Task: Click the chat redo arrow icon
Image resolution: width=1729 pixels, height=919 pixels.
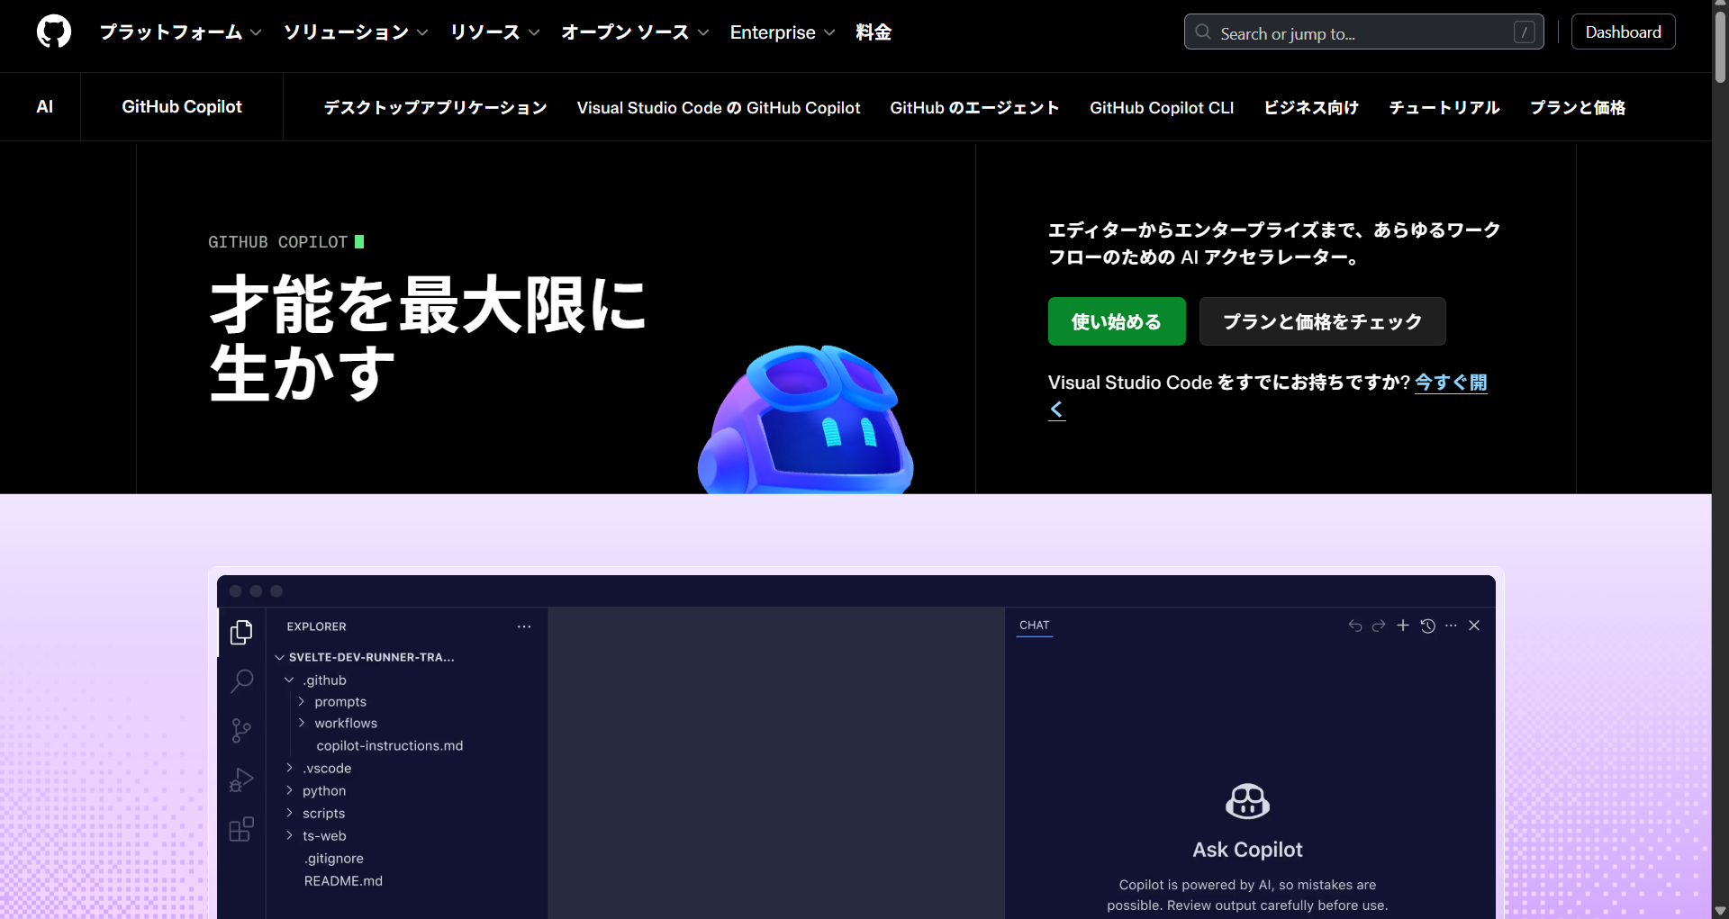Action: pos(1379,626)
